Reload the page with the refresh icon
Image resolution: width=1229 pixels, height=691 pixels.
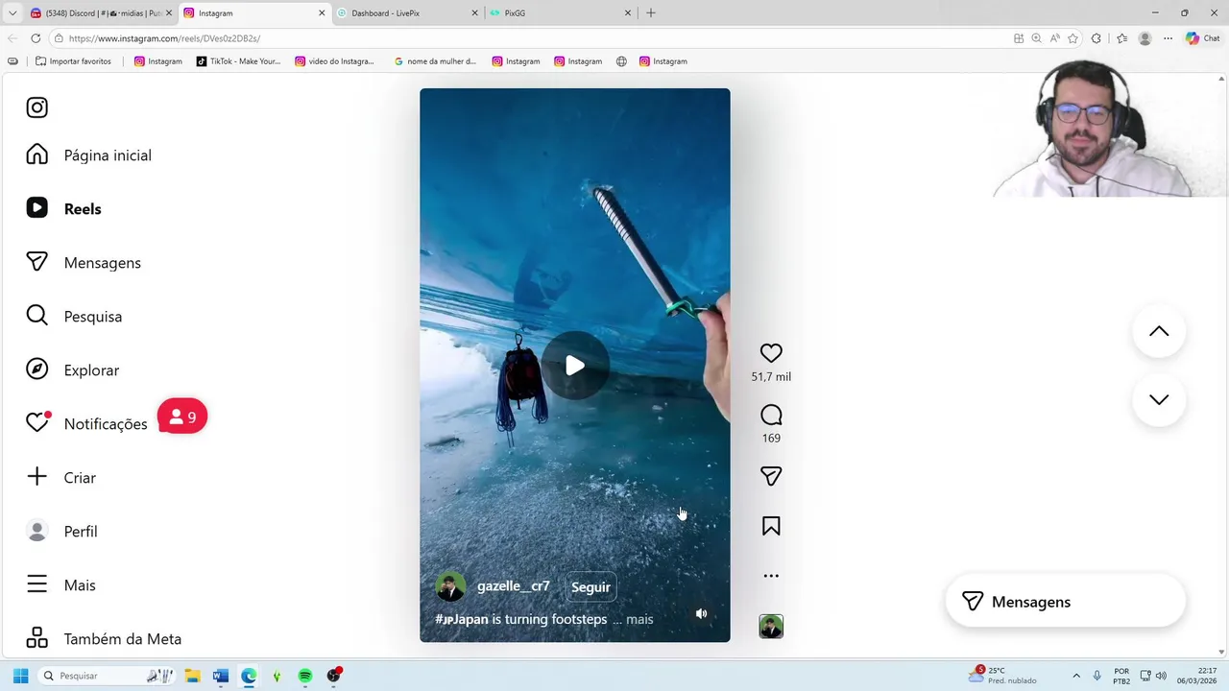pyautogui.click(x=36, y=38)
